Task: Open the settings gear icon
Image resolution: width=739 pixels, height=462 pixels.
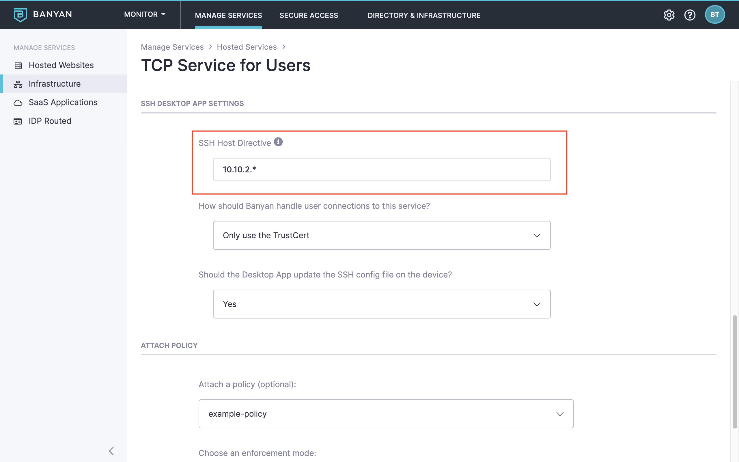Action: 669,15
